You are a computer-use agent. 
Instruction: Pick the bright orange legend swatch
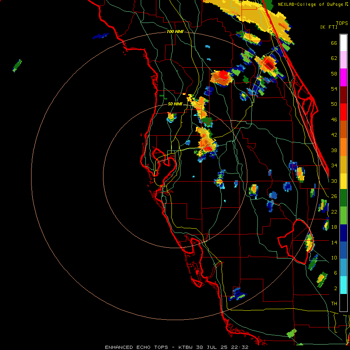(x=343, y=147)
